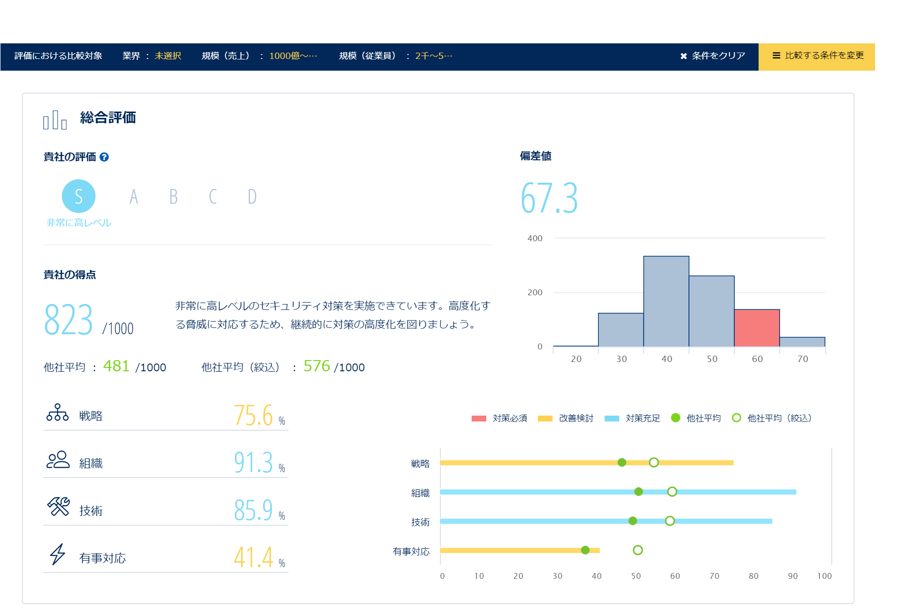The height and width of the screenshot is (611, 915).
Task: Click the 戦略 percentage 75.6
Action: 253,416
